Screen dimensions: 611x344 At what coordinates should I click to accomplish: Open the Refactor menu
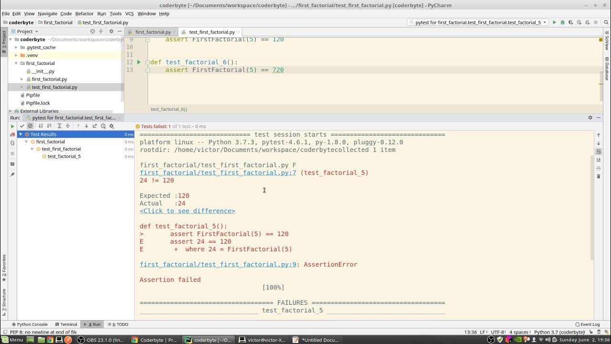click(x=84, y=14)
